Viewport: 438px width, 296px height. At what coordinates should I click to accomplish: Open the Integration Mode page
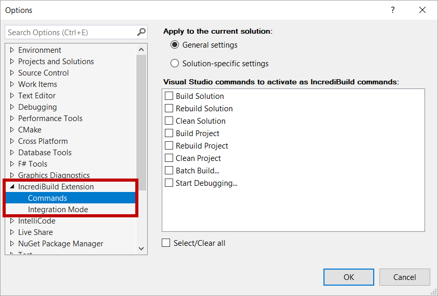pos(58,210)
